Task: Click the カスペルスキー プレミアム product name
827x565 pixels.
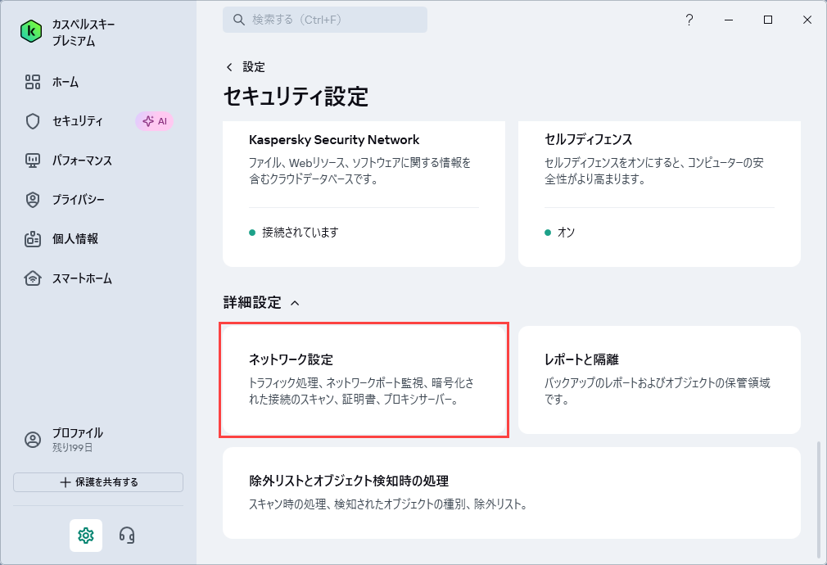Action: 84,32
